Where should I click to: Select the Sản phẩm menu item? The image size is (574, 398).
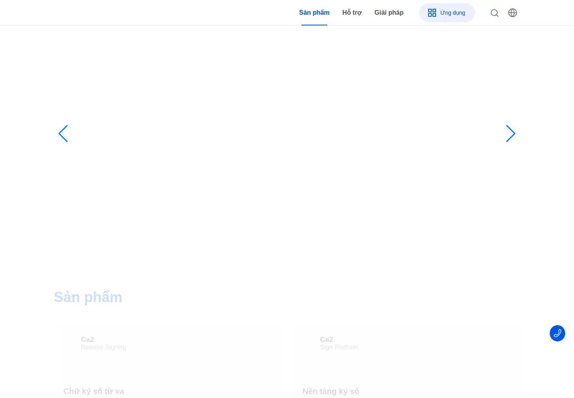coord(314,13)
